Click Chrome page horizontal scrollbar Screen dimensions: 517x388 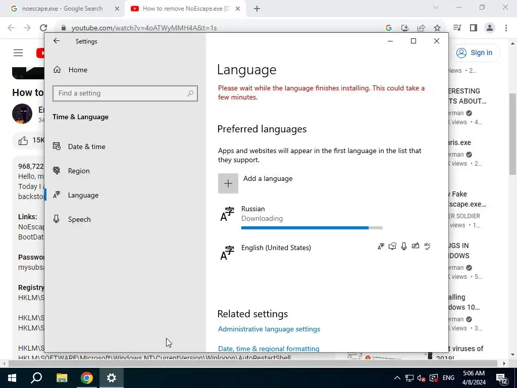(x=253, y=363)
